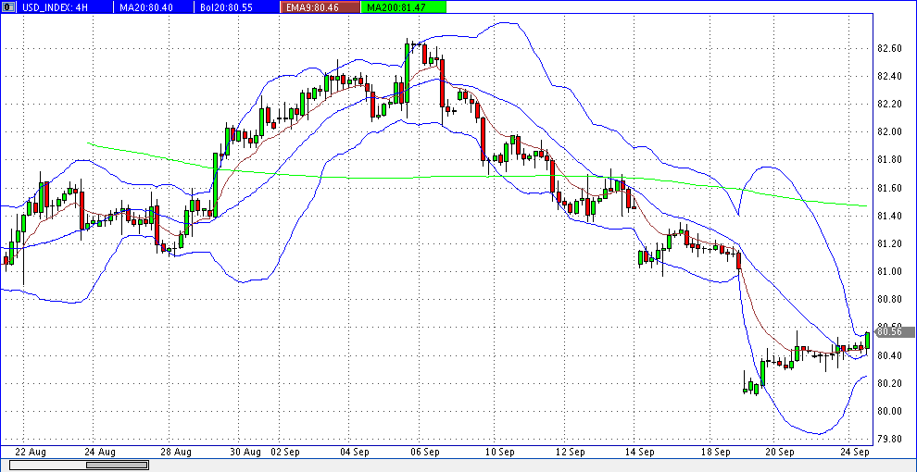Click the 06 Sep date label

coord(426,453)
